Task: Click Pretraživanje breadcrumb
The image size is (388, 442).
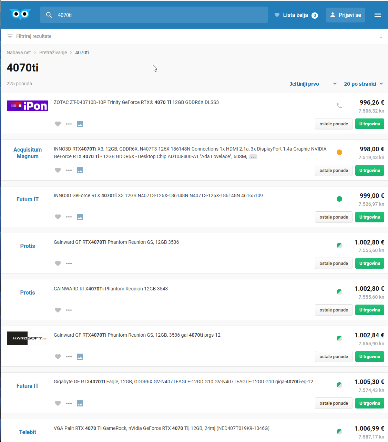Action: click(x=53, y=52)
